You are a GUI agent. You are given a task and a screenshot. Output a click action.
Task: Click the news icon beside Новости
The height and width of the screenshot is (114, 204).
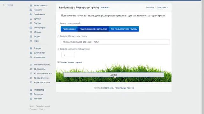(31, 10)
